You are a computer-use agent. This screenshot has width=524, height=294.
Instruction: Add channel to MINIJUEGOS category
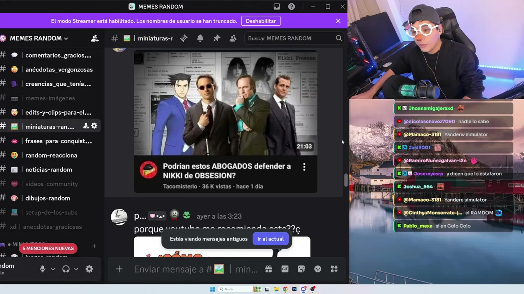tap(94, 246)
